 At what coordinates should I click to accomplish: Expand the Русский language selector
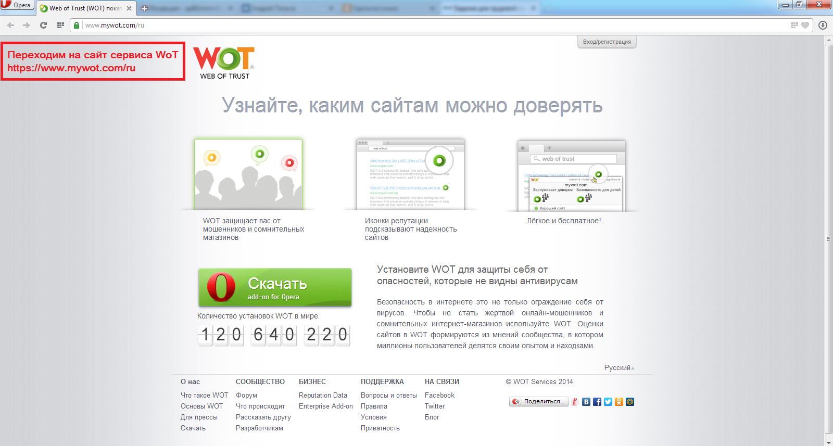point(619,367)
